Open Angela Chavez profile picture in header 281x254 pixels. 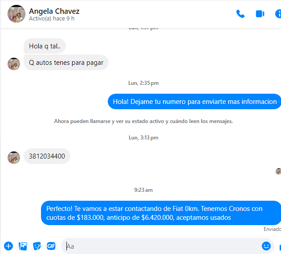[16, 14]
